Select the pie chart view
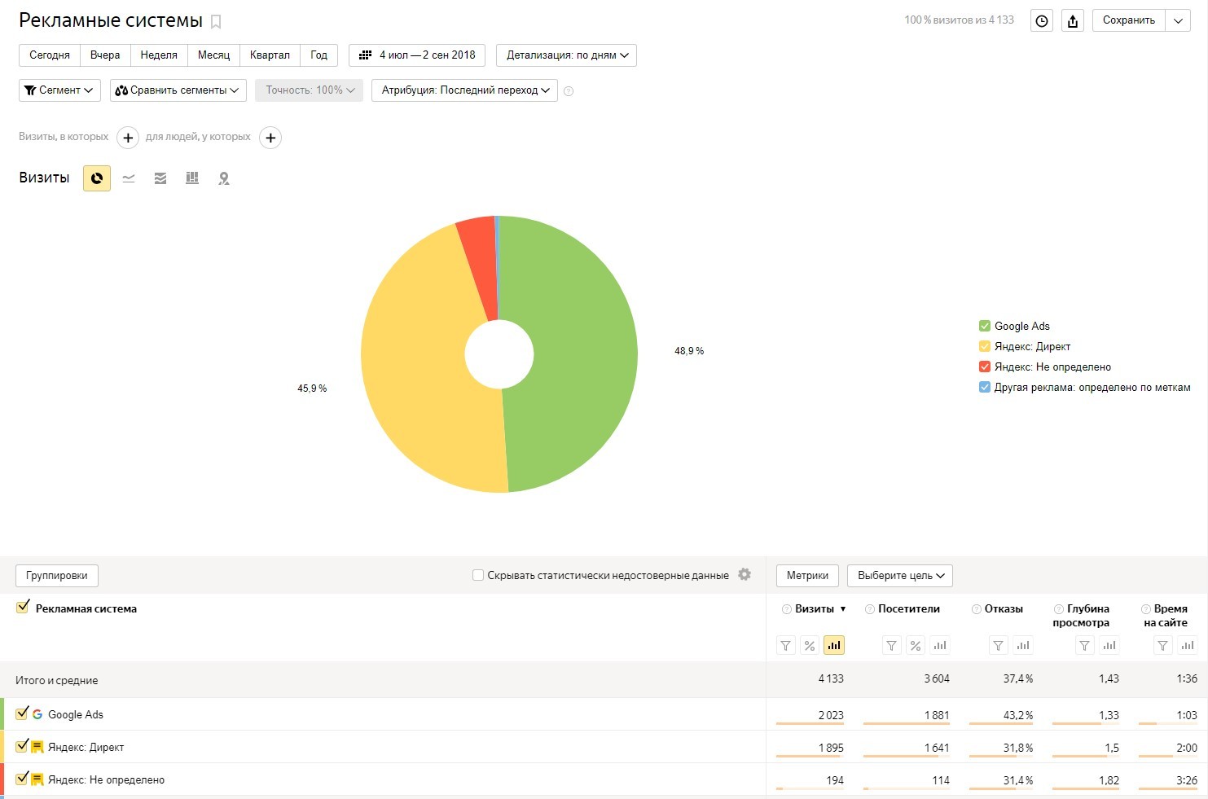This screenshot has width=1208, height=799. pyautogui.click(x=97, y=178)
